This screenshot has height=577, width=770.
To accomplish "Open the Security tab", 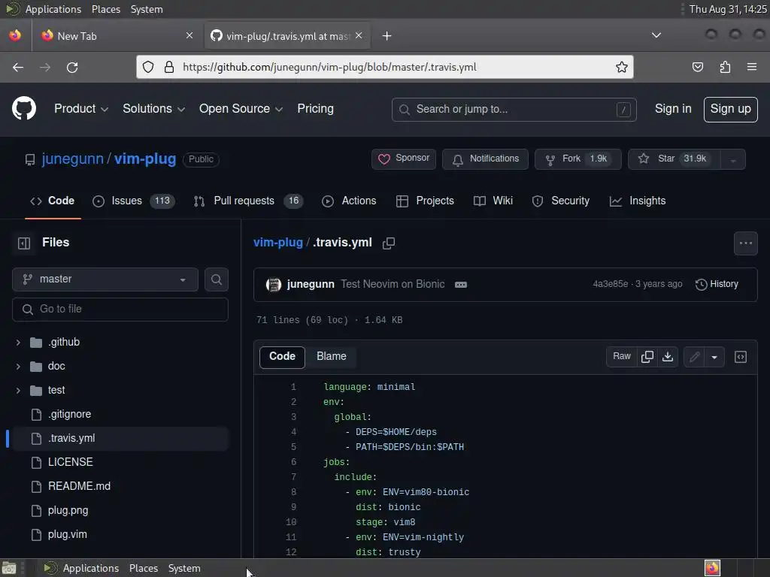I will 561,201.
